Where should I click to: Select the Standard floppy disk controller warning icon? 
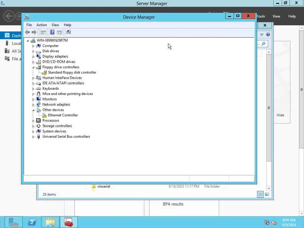44,72
